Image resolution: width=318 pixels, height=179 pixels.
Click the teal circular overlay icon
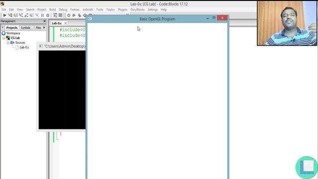307,168
